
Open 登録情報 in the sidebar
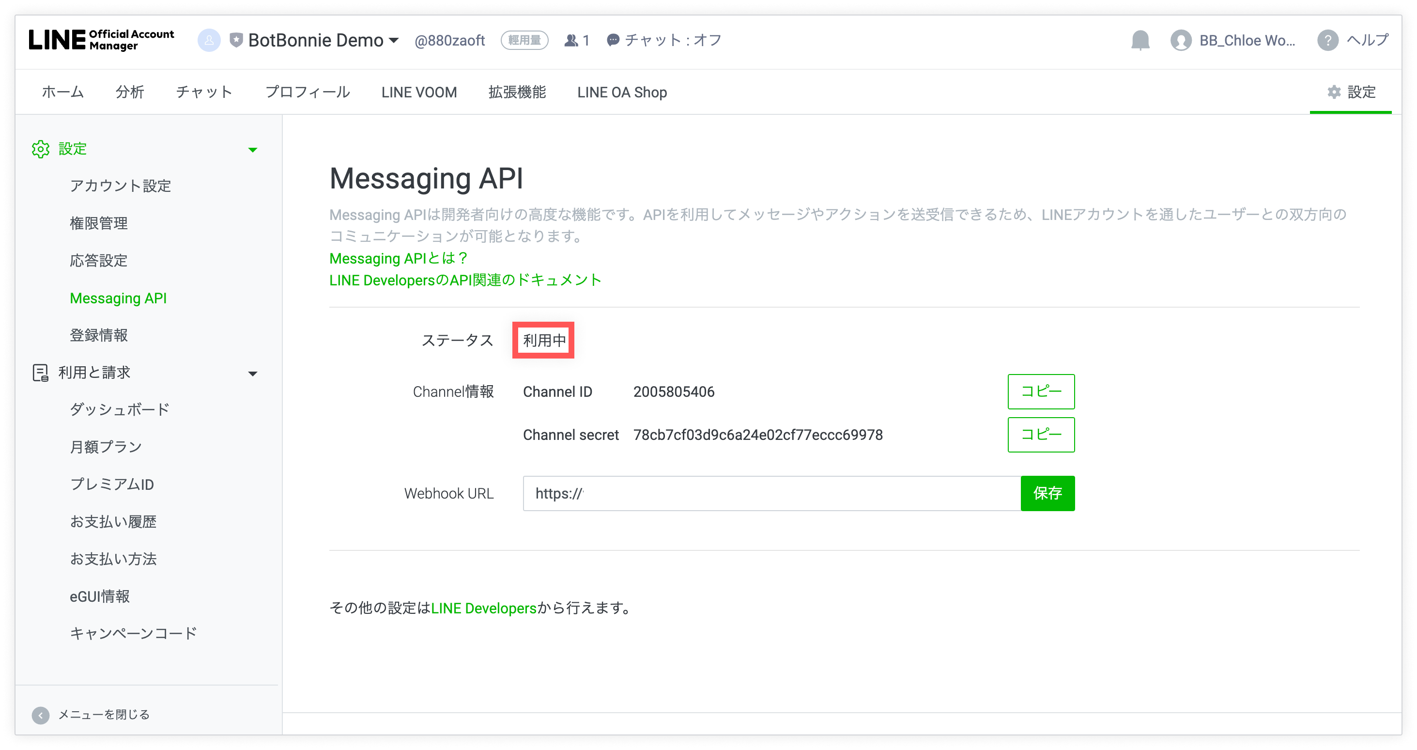(x=98, y=335)
